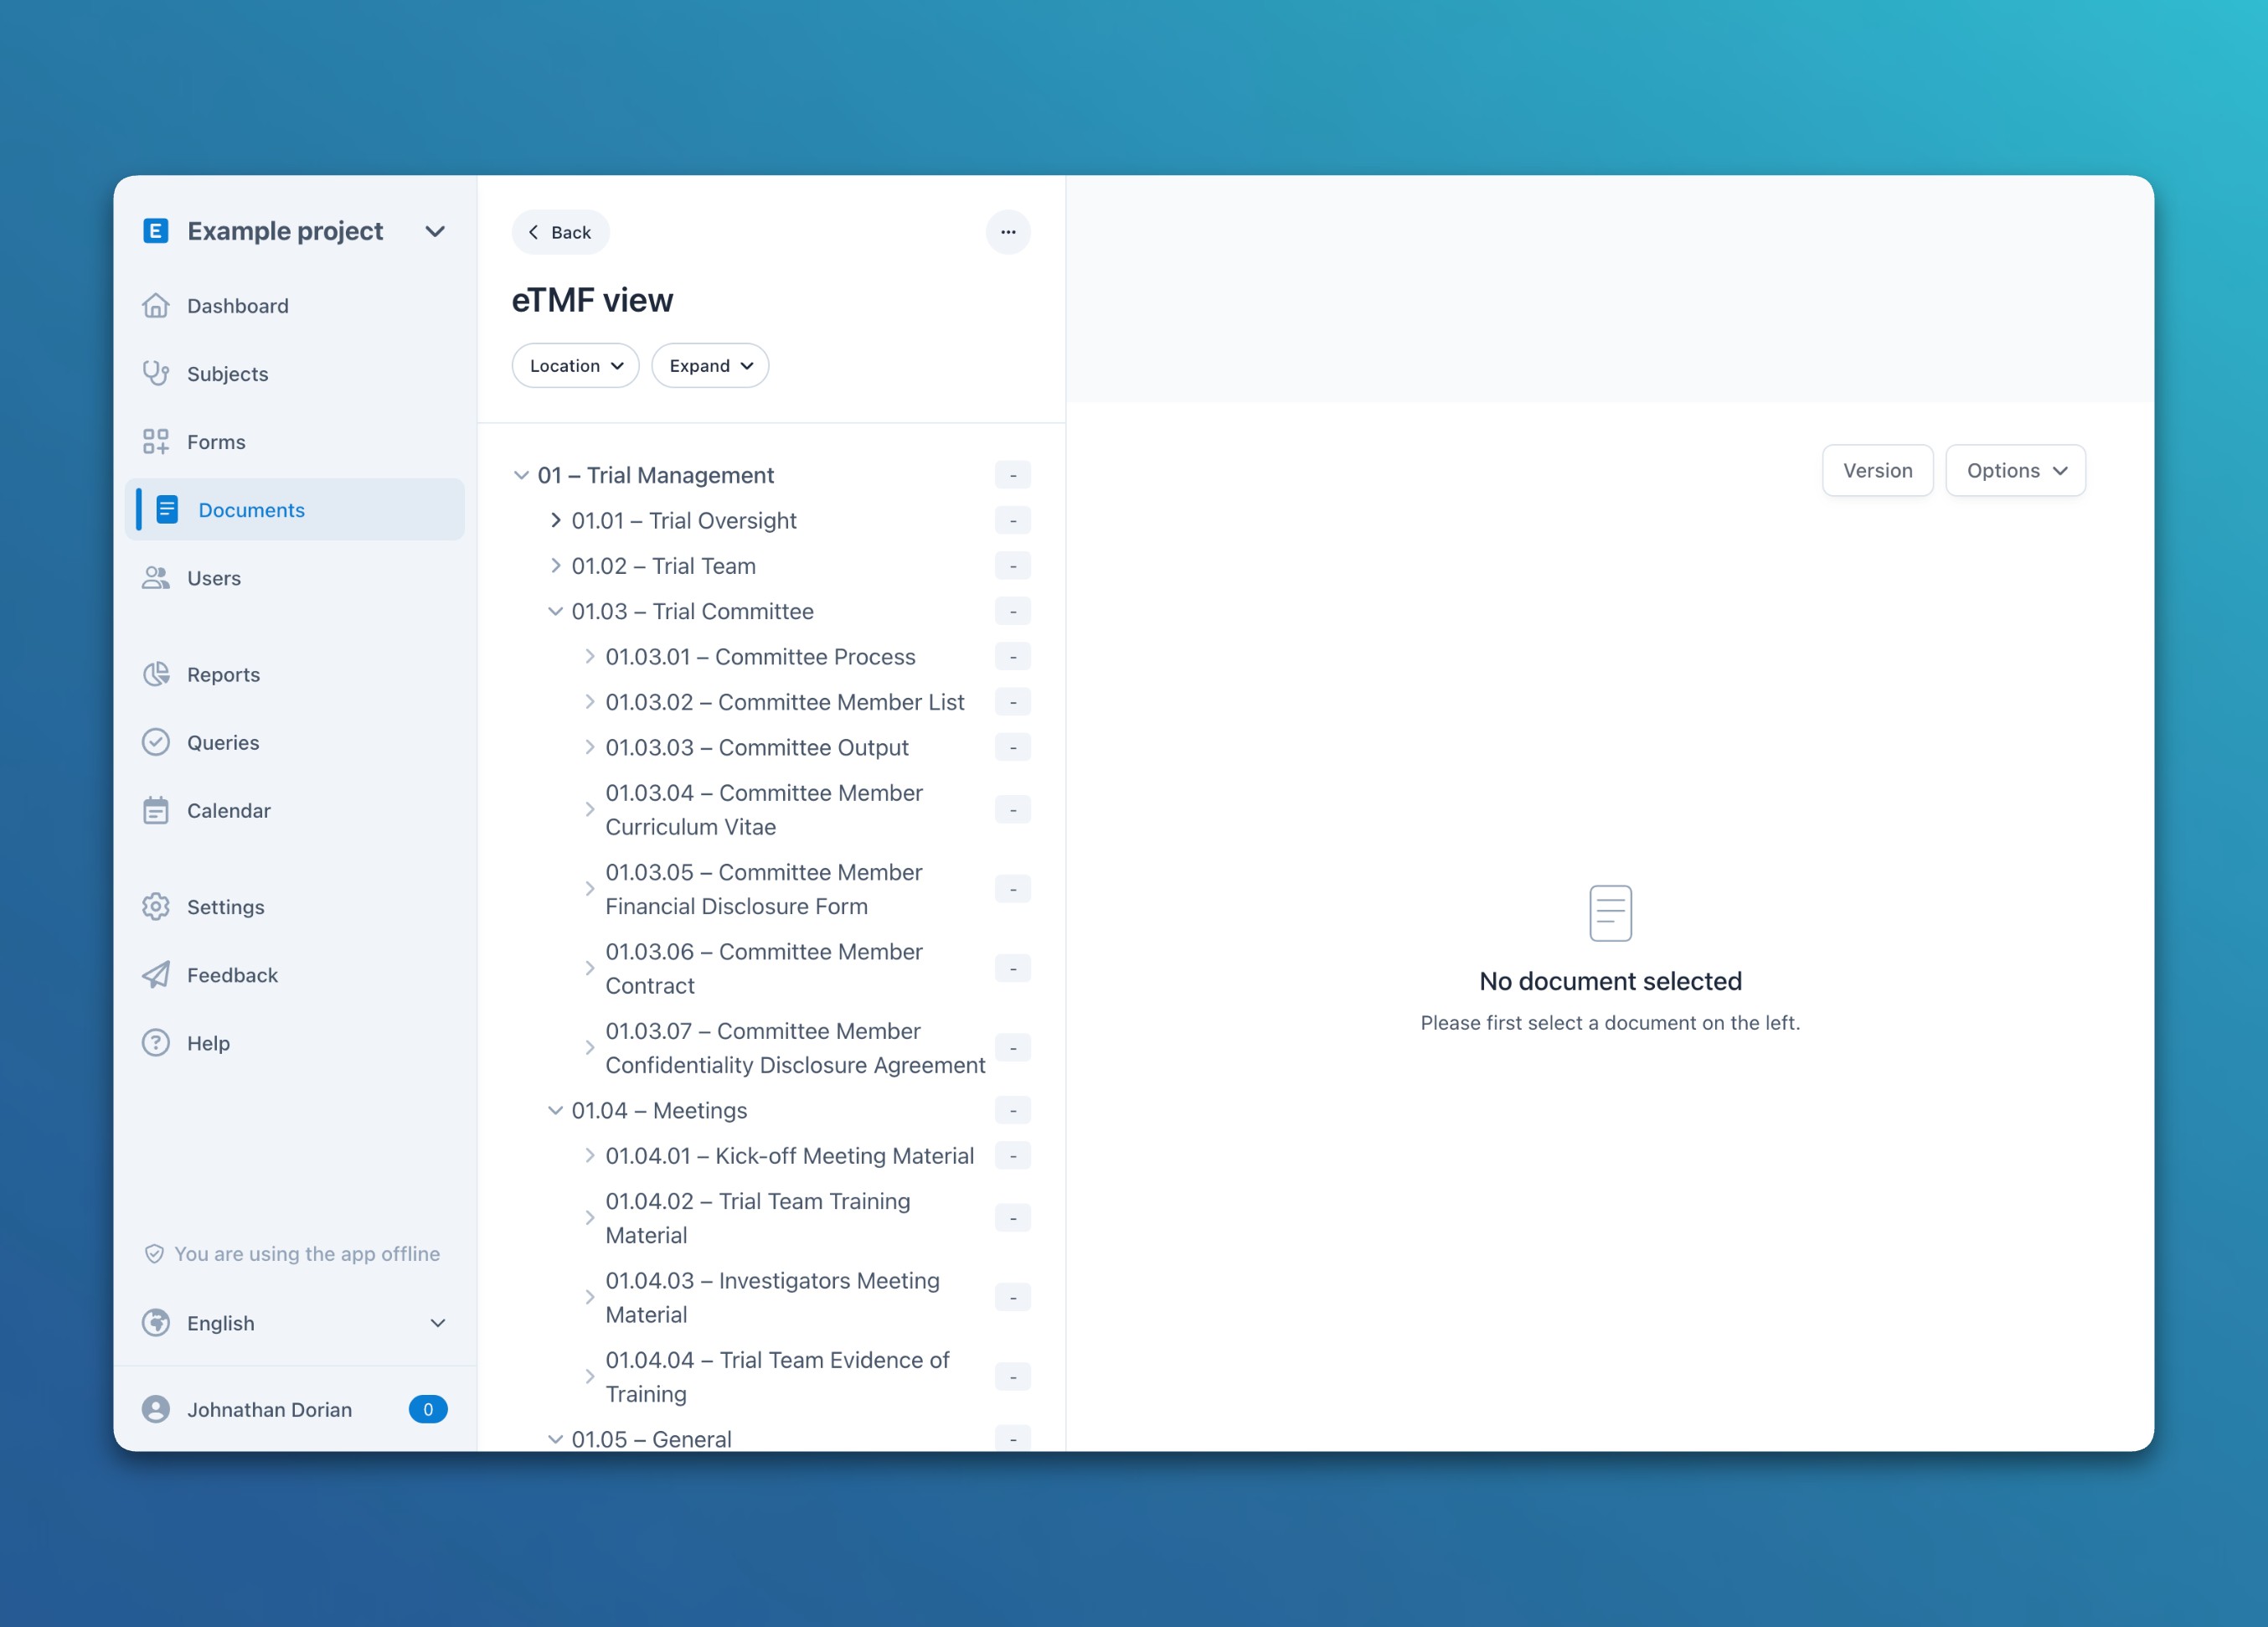
Task: Click the offline shield icon
Action: point(154,1254)
